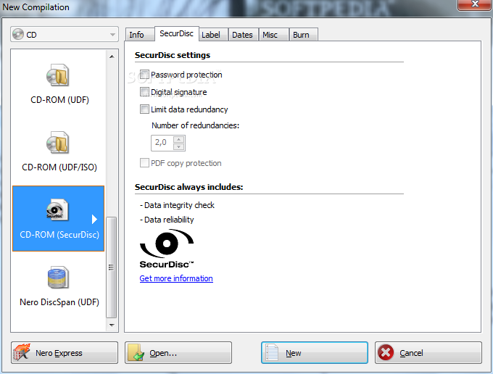Cancel the New Compilation dialog
The height and width of the screenshot is (374, 493).
(428, 353)
